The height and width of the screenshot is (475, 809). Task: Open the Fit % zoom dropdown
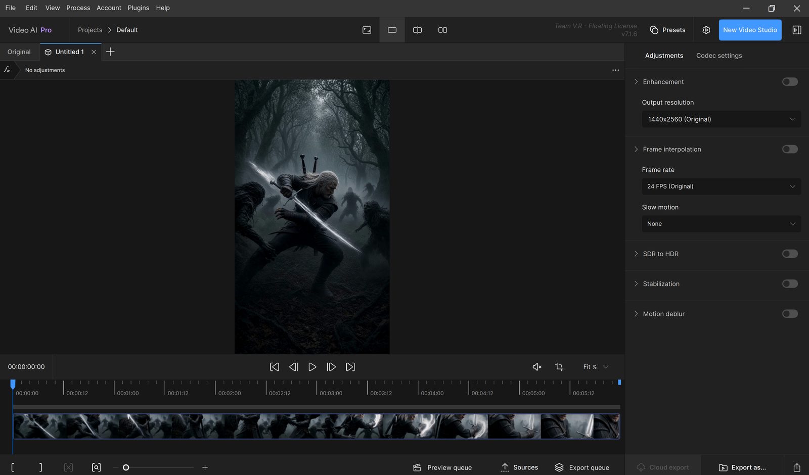click(x=596, y=367)
